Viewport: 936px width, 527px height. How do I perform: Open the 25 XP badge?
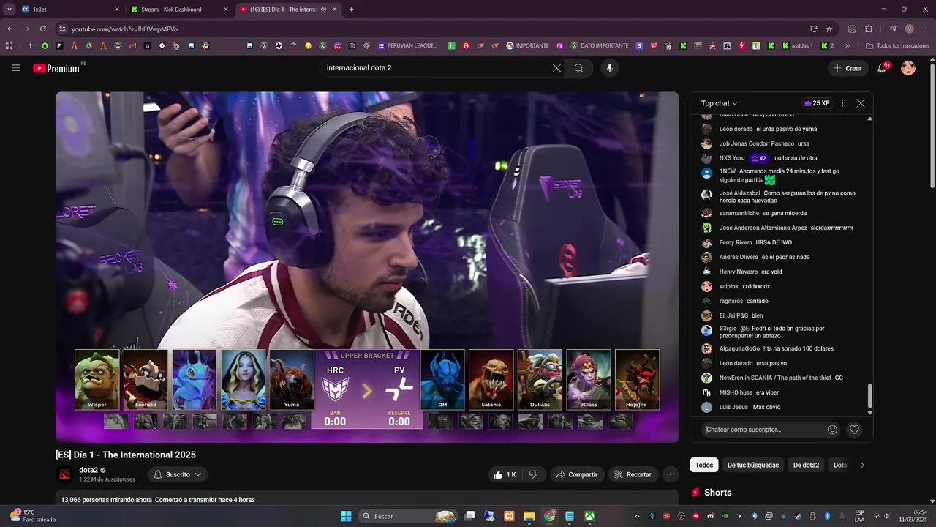(817, 103)
